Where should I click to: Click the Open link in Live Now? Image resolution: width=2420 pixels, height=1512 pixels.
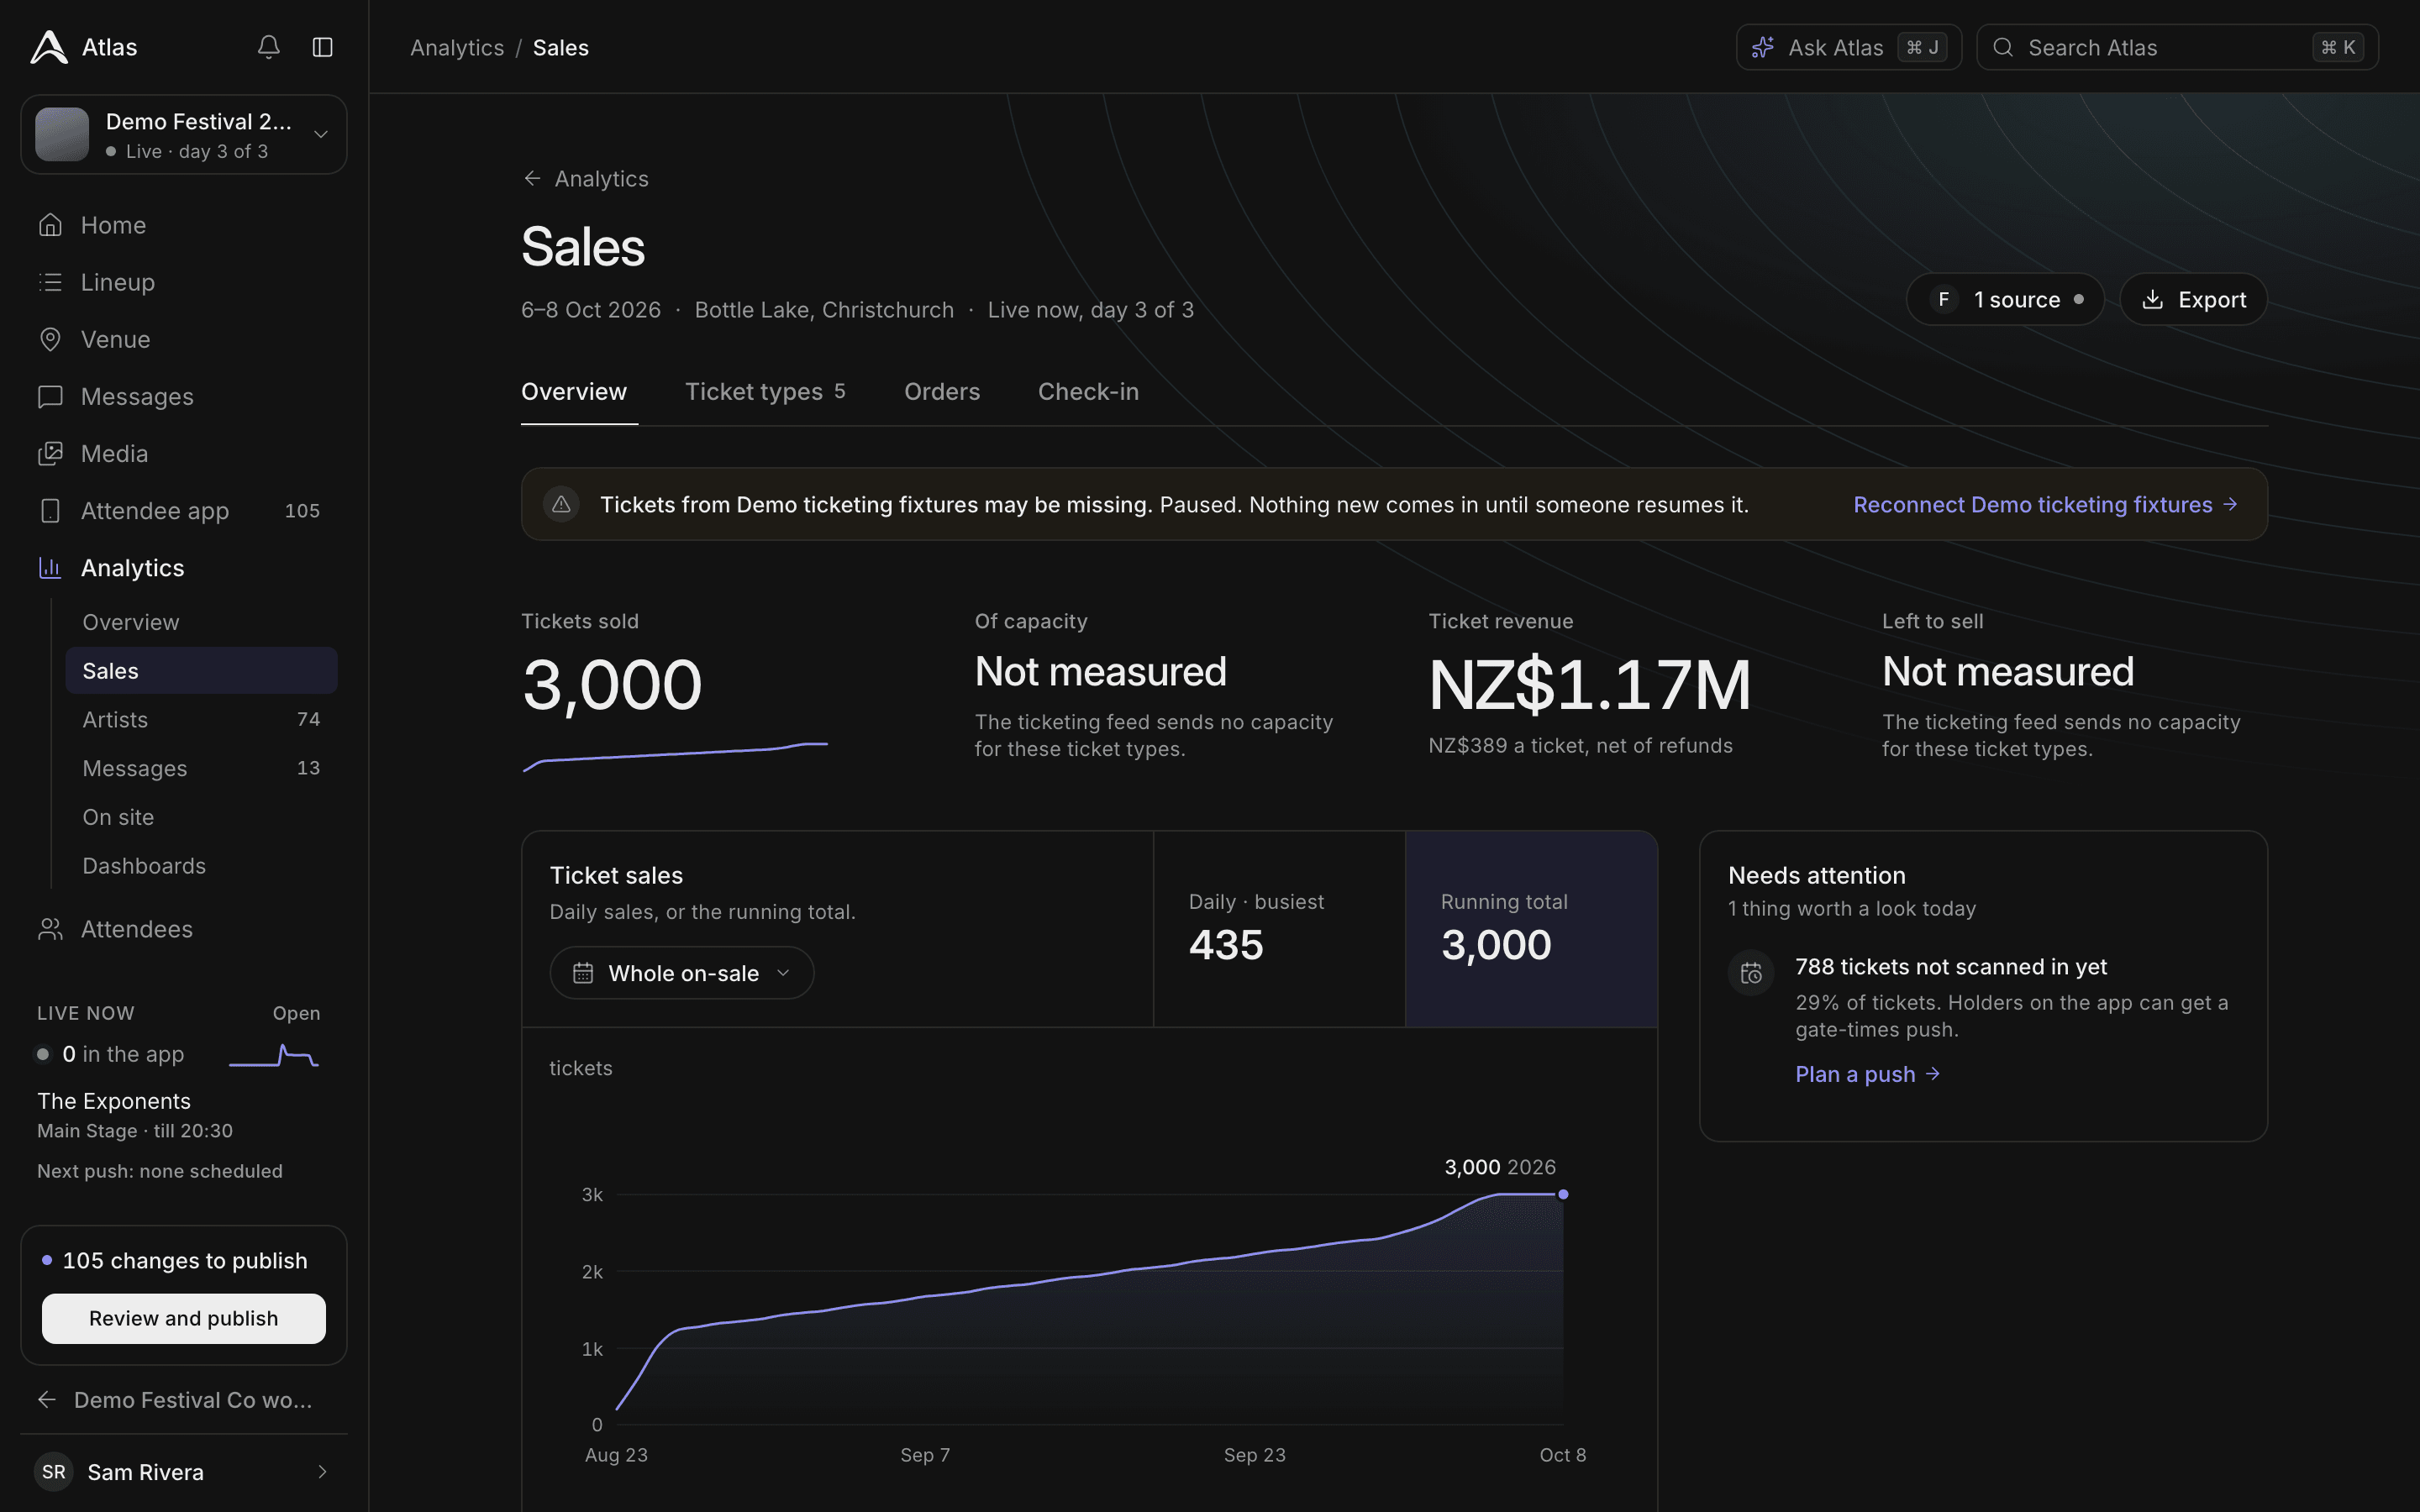tap(296, 1013)
